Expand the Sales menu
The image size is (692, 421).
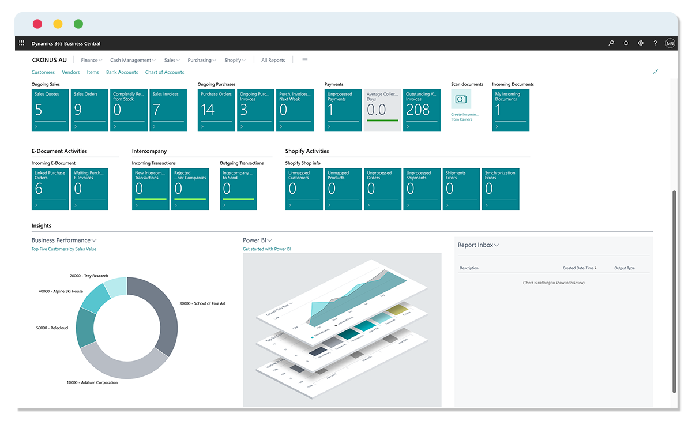click(x=172, y=60)
